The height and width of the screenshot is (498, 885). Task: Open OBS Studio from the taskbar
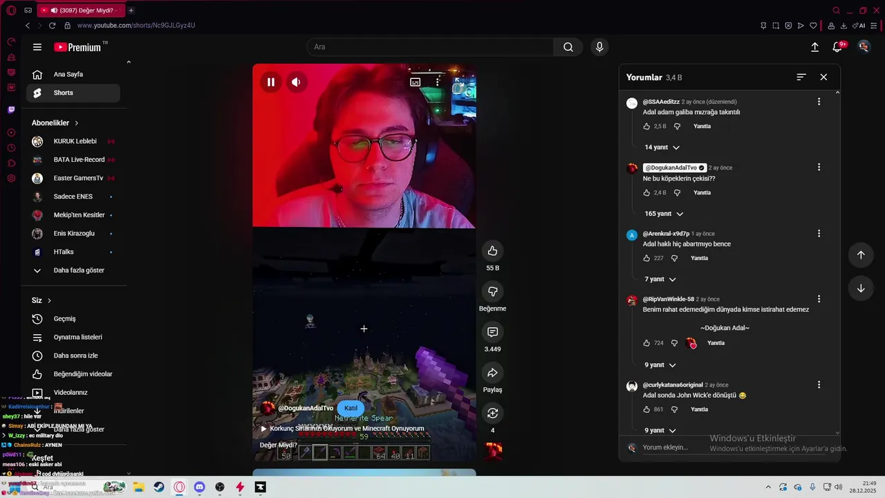220,487
